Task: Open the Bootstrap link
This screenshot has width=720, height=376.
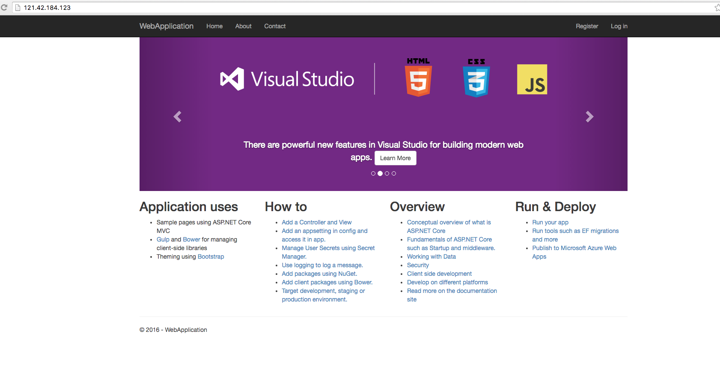Action: 211,257
